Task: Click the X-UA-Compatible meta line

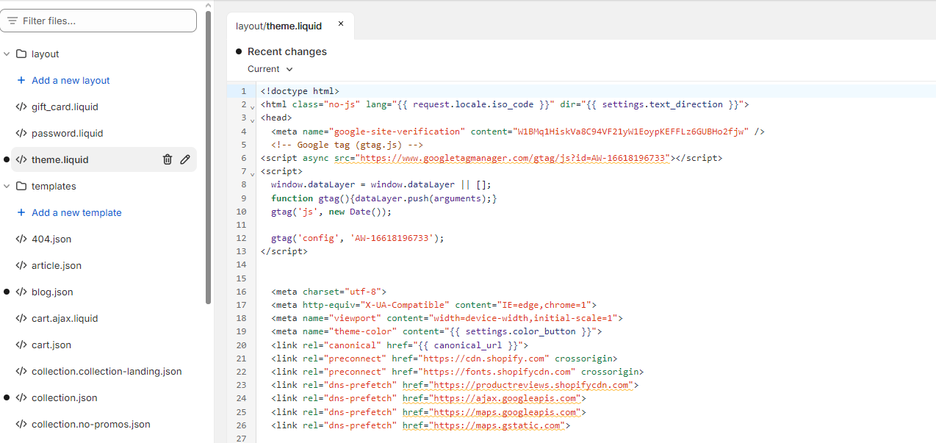Action: 433,305
